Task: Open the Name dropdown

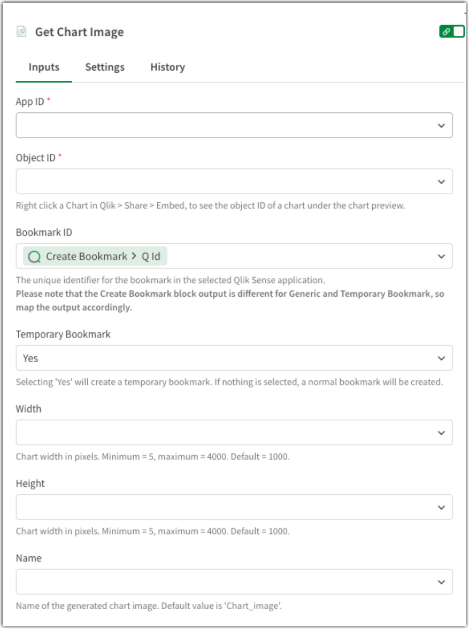Action: tap(441, 581)
